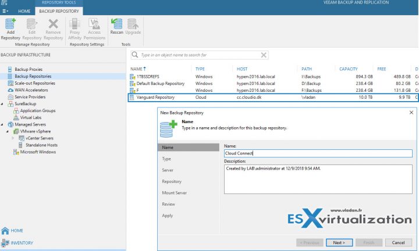
Task: Click the Finish wizard button
Action: click(x=369, y=243)
